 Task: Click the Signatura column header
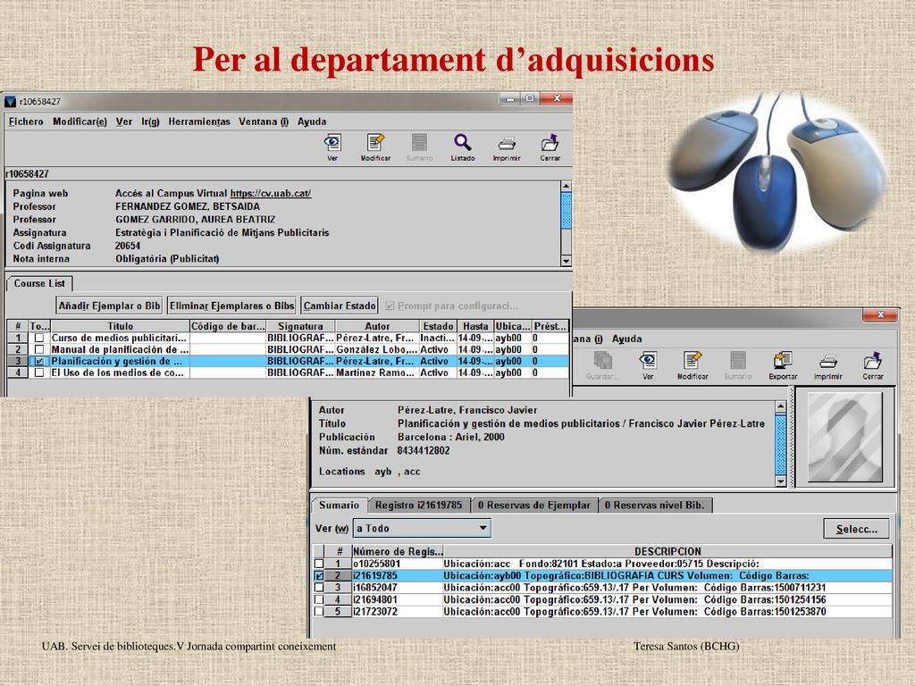click(300, 326)
